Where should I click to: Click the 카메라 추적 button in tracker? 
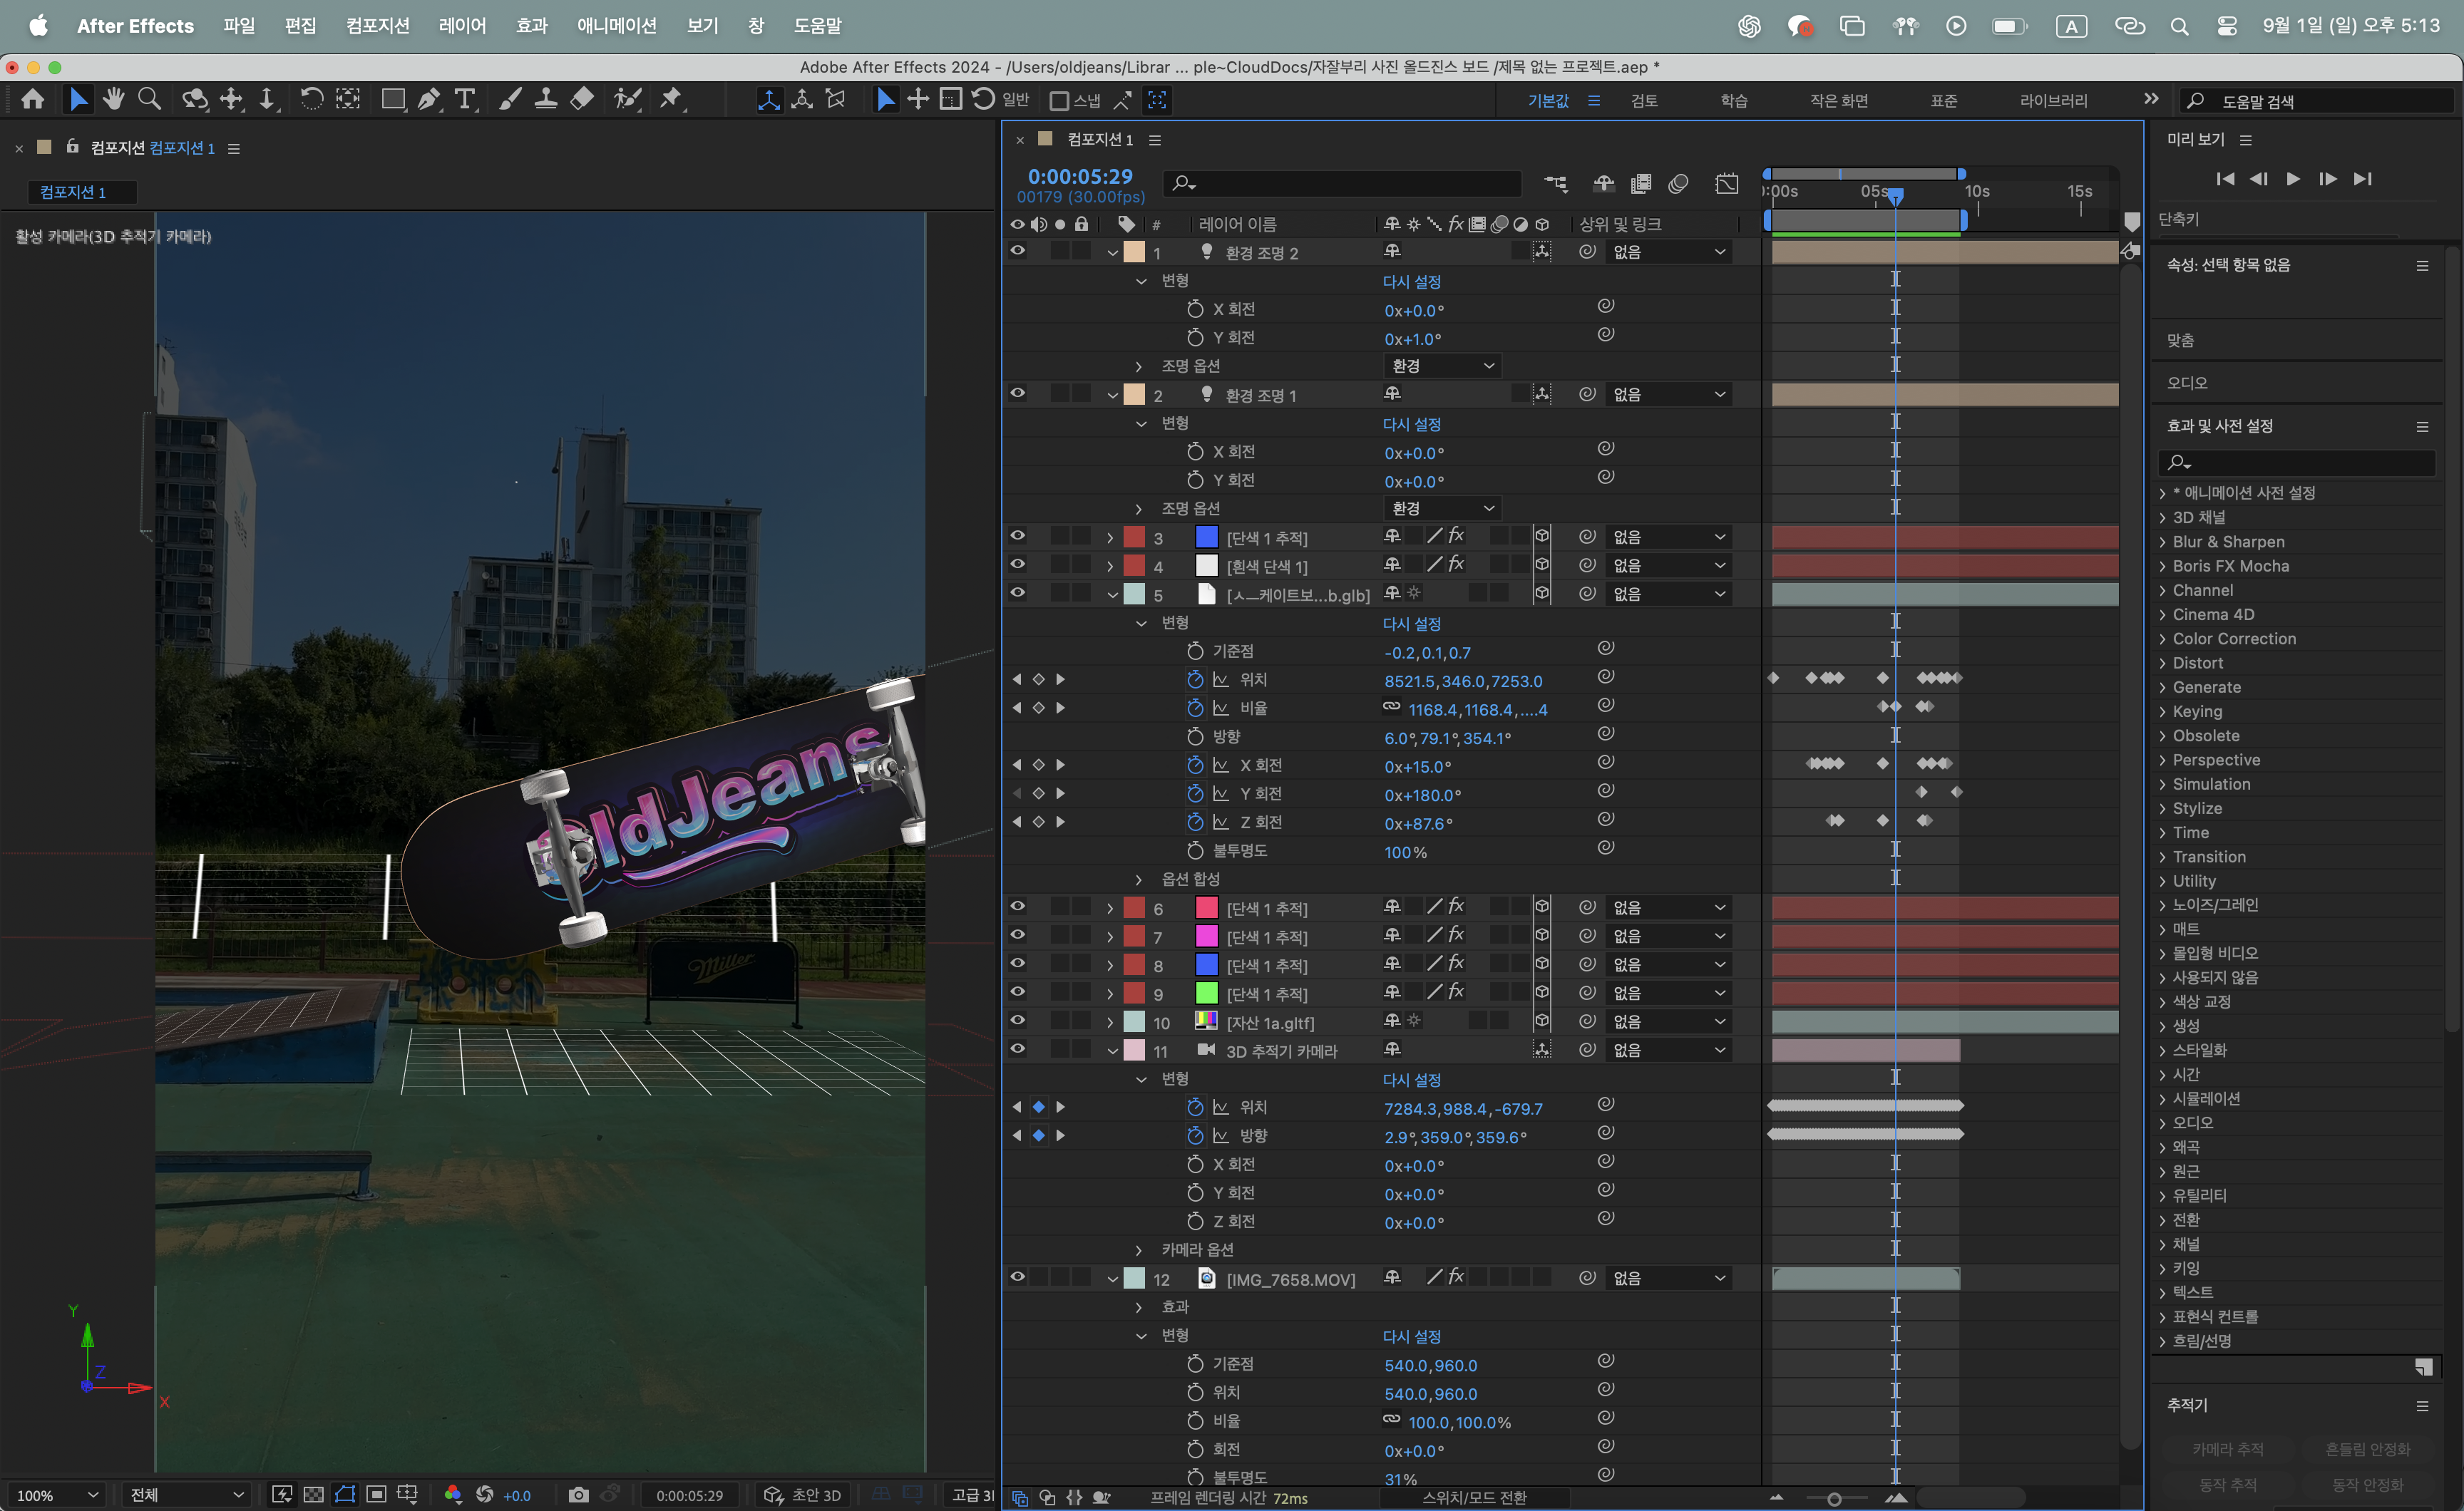[x=2227, y=1449]
